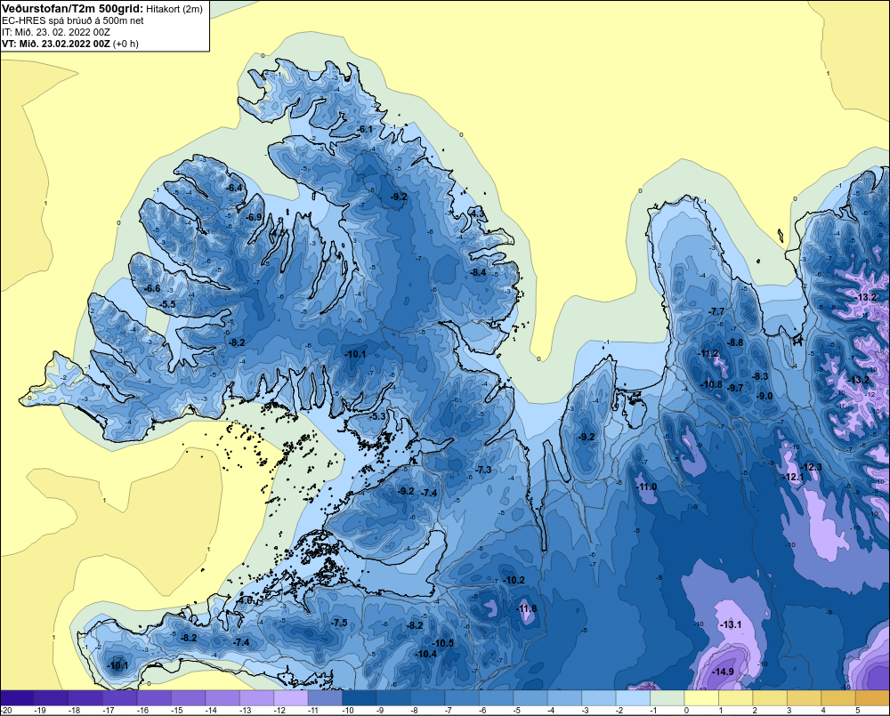This screenshot has height=716, width=890.
Task: Click the -14 legend scale number
Action: tap(211, 711)
